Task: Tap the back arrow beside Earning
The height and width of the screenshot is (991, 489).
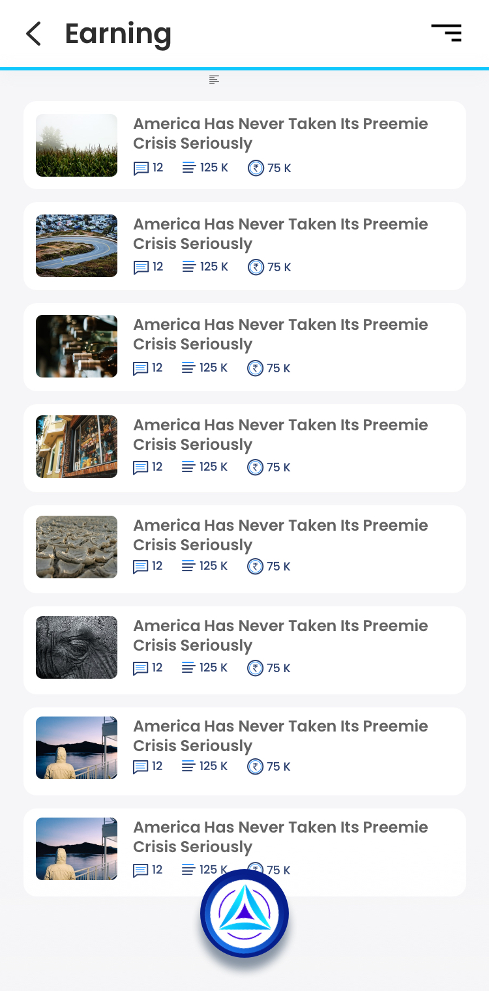Action: (33, 34)
